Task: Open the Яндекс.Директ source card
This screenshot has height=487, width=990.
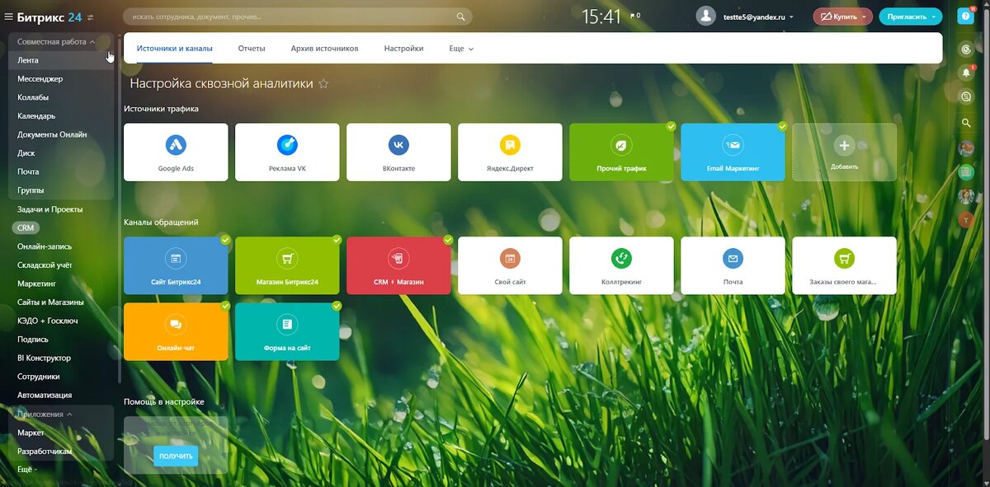Action: [510, 152]
